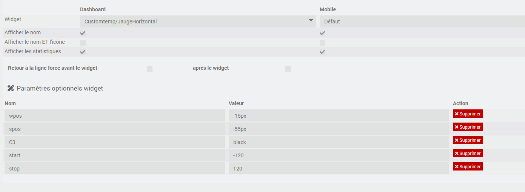Delete the start parameter row
Image resolution: width=525 pixels, height=192 pixels.
pyautogui.click(x=468, y=154)
